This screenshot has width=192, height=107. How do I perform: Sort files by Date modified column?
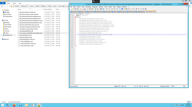48,9
